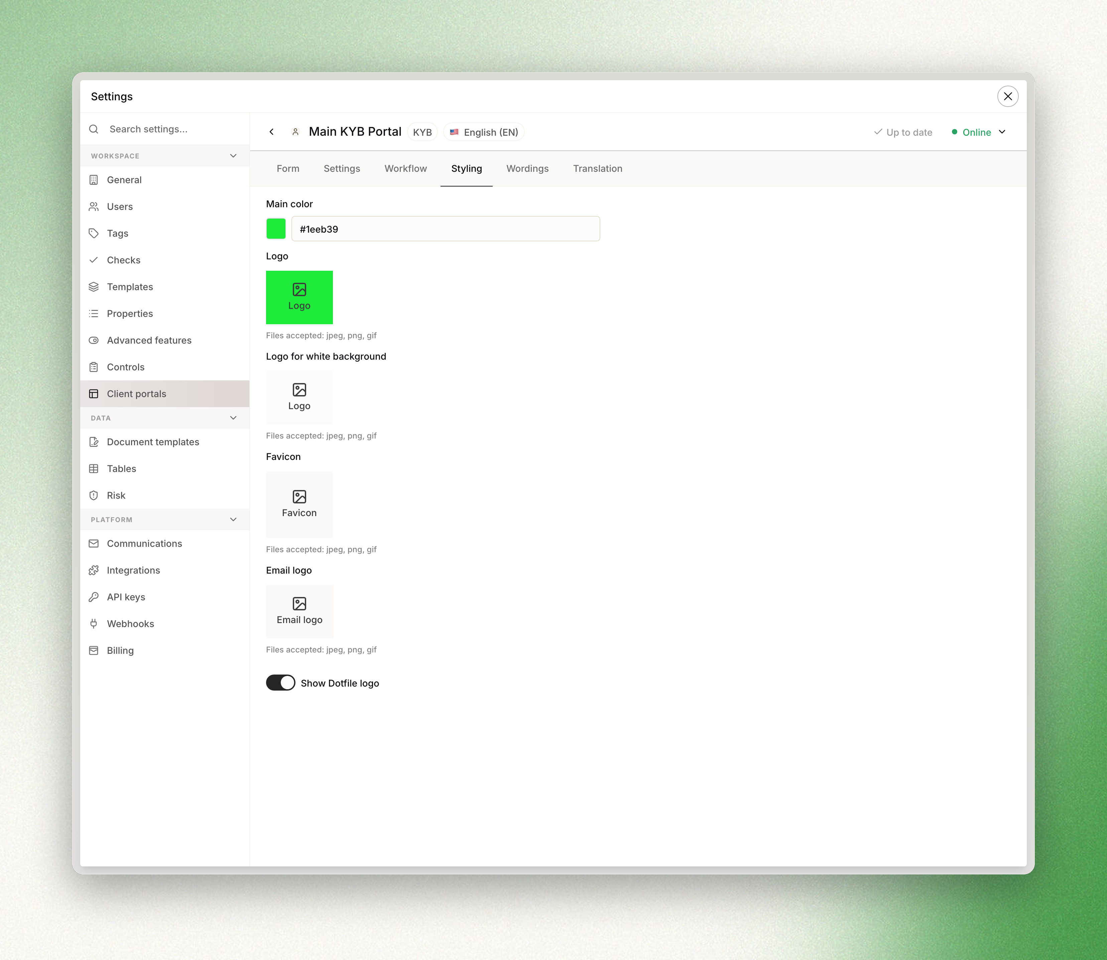Viewport: 1107px width, 960px height.
Task: Collapse the Data section chevron
Action: coord(234,418)
